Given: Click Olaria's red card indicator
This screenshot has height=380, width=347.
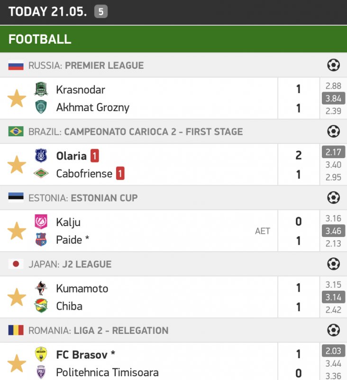Looking at the screenshot, I should click(x=95, y=156).
